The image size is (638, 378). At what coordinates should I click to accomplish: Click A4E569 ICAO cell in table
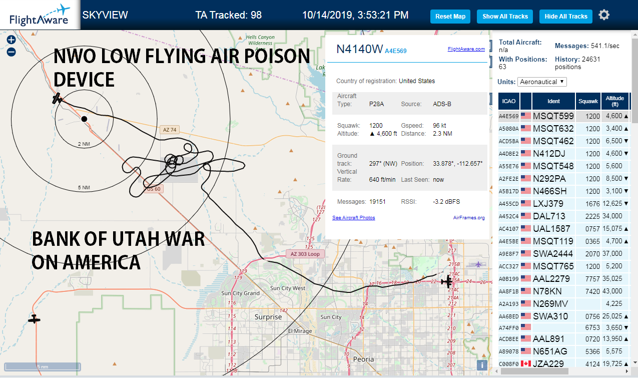point(508,116)
